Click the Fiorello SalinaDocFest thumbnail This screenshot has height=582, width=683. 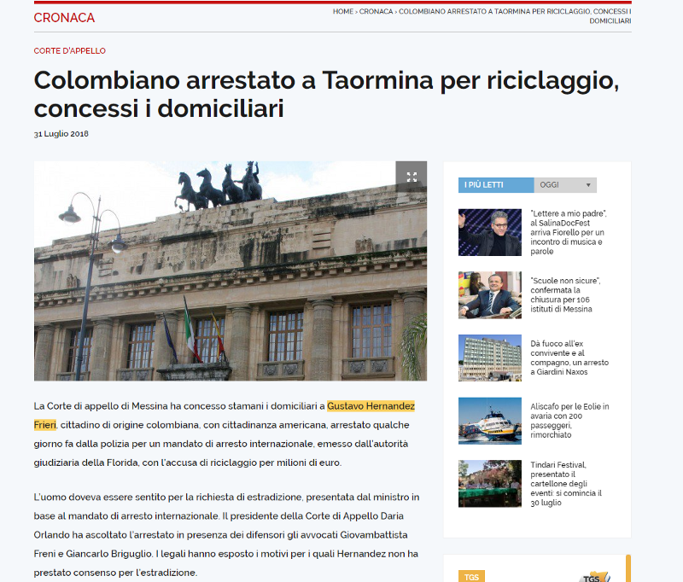489,232
